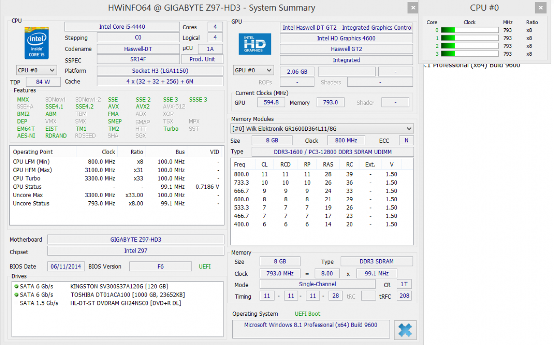Click the VID column header
554x345 pixels.
click(x=205, y=152)
